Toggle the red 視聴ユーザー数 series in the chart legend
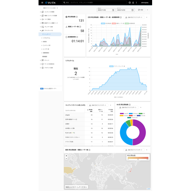The image size is (191, 191). click(x=118, y=24)
